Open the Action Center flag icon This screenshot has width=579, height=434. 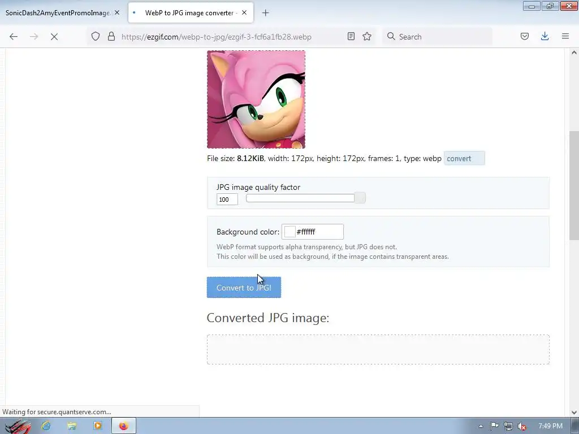[494, 426]
